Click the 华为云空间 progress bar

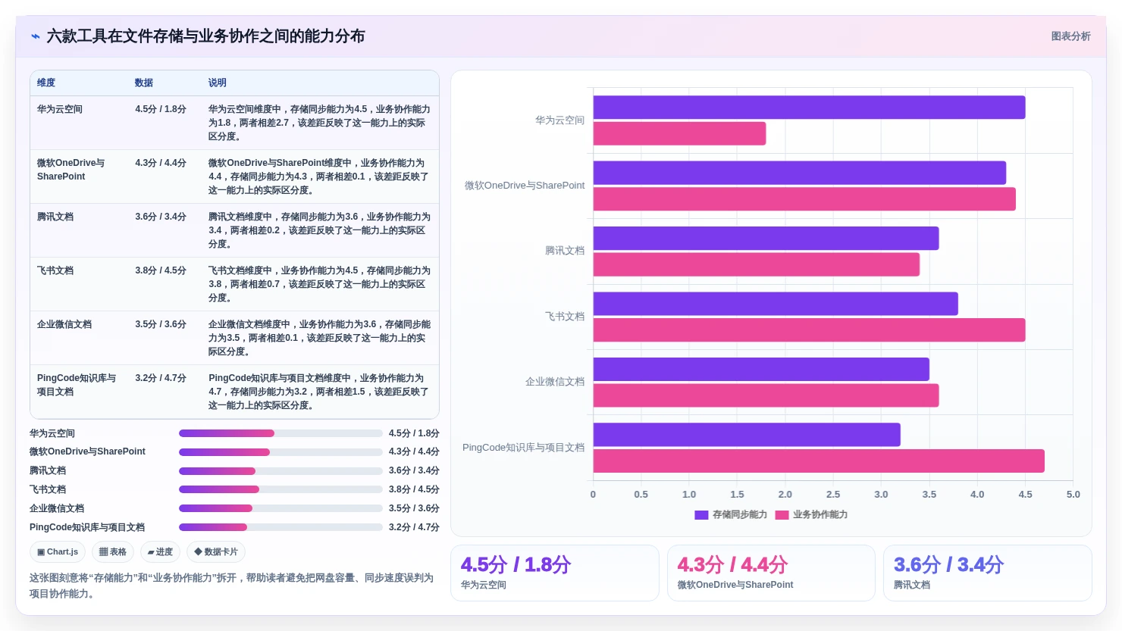[280, 433]
